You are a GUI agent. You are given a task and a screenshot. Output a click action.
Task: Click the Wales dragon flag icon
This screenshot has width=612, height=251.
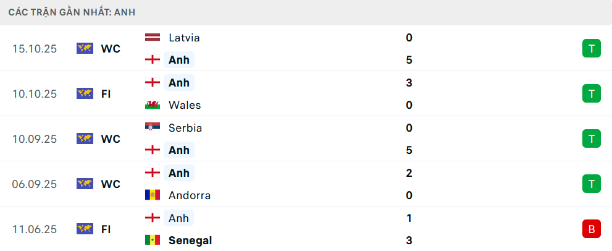click(152, 105)
